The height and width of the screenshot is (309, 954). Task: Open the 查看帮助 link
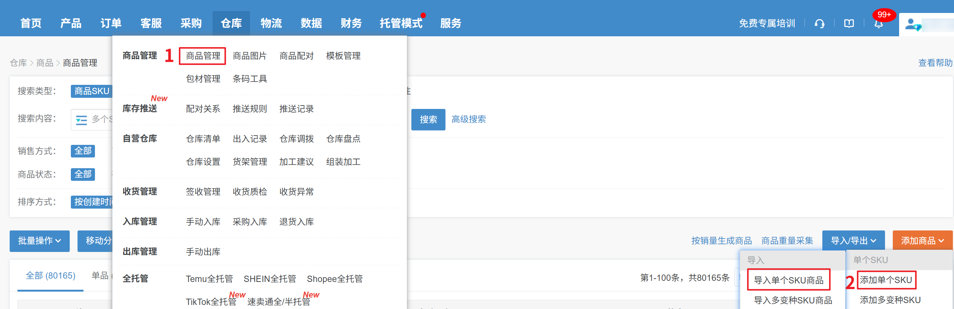935,63
